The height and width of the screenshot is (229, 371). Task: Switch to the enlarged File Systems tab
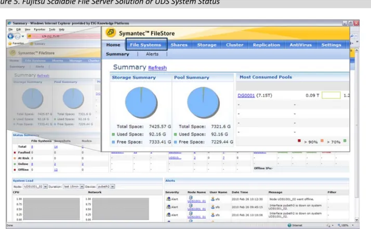tap(145, 45)
